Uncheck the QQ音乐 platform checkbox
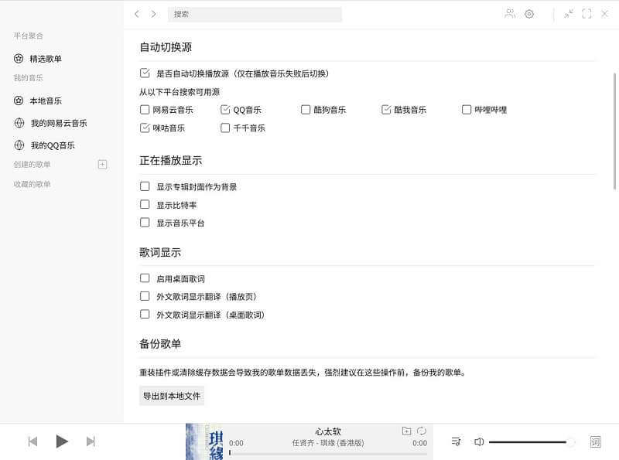 point(225,109)
